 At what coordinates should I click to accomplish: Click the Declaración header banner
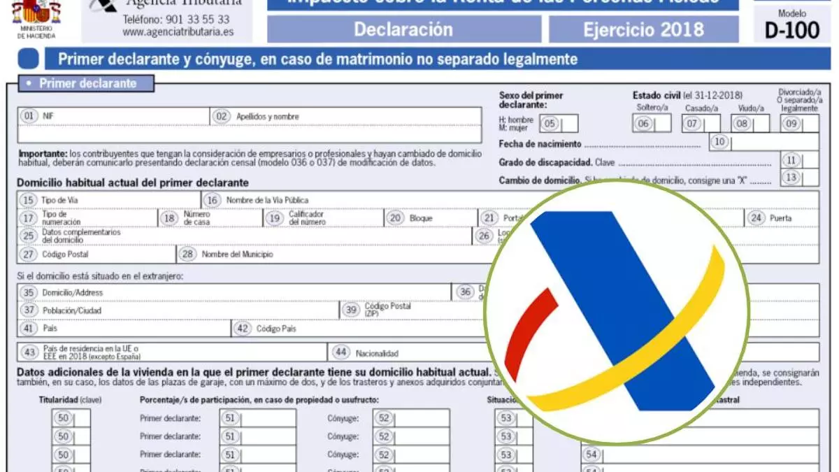pos(403,29)
